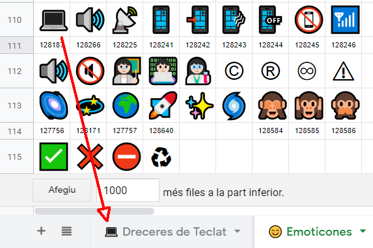Select the woman technologist emoji
The image size is (373, 248).
click(161, 71)
